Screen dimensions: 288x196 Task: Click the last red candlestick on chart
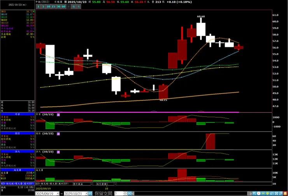[239, 47]
